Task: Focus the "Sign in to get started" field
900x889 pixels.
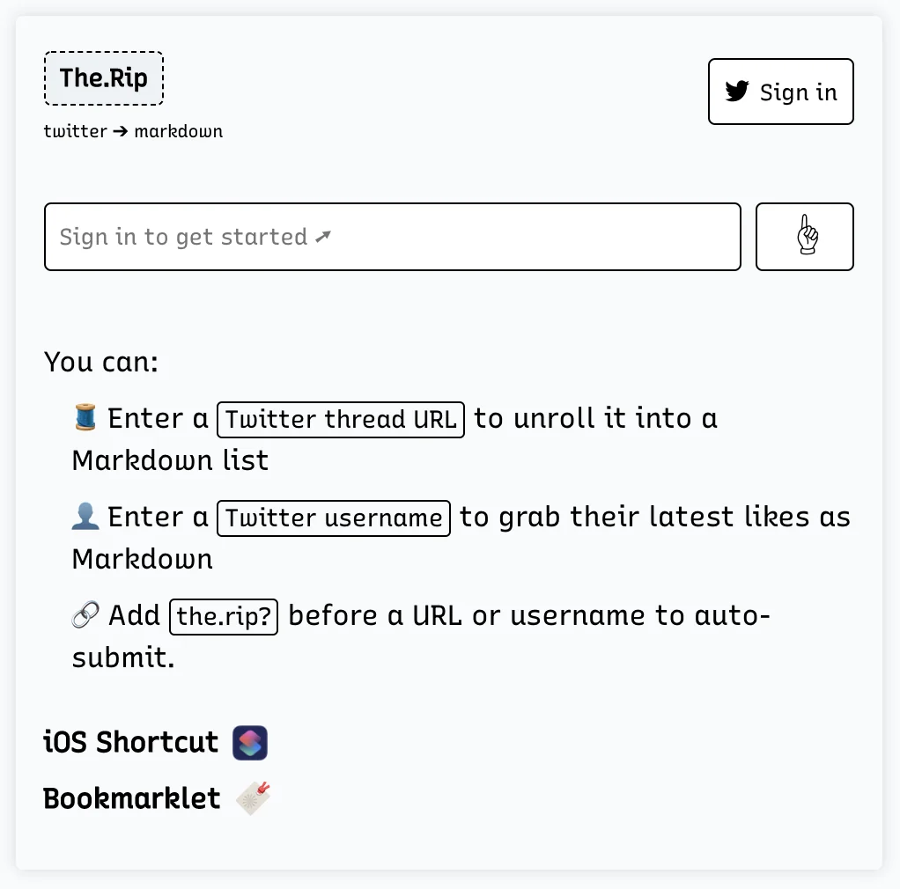Action: [x=392, y=237]
